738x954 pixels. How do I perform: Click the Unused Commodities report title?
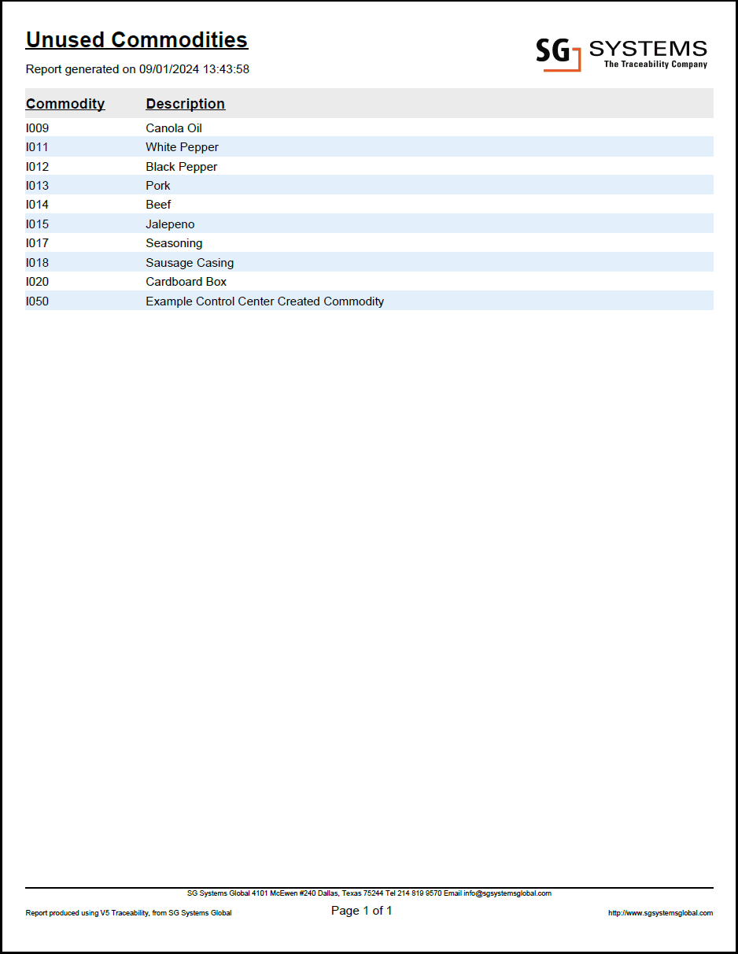point(136,39)
